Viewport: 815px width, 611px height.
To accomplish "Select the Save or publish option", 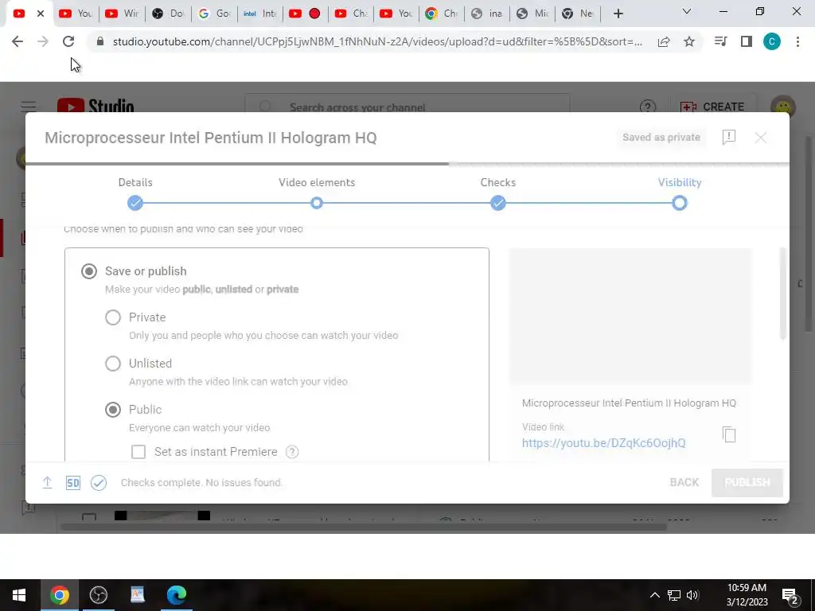I will (89, 271).
